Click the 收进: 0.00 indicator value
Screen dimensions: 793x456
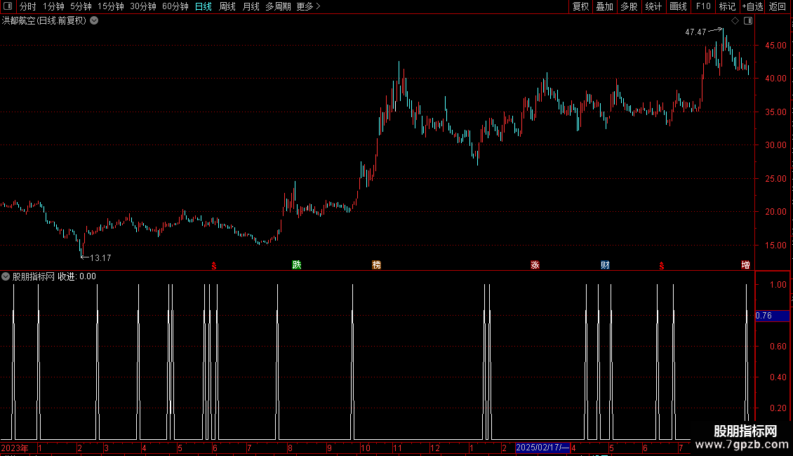[77, 276]
